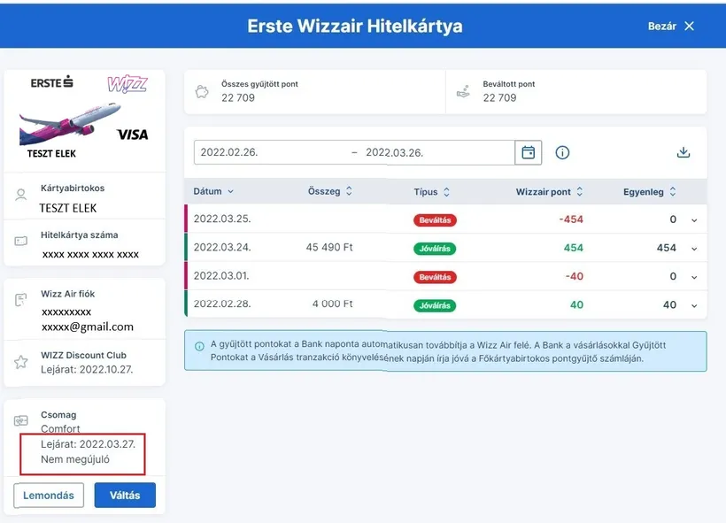
Task: Click the Kártyabirtokos person icon
Action: click(20, 196)
